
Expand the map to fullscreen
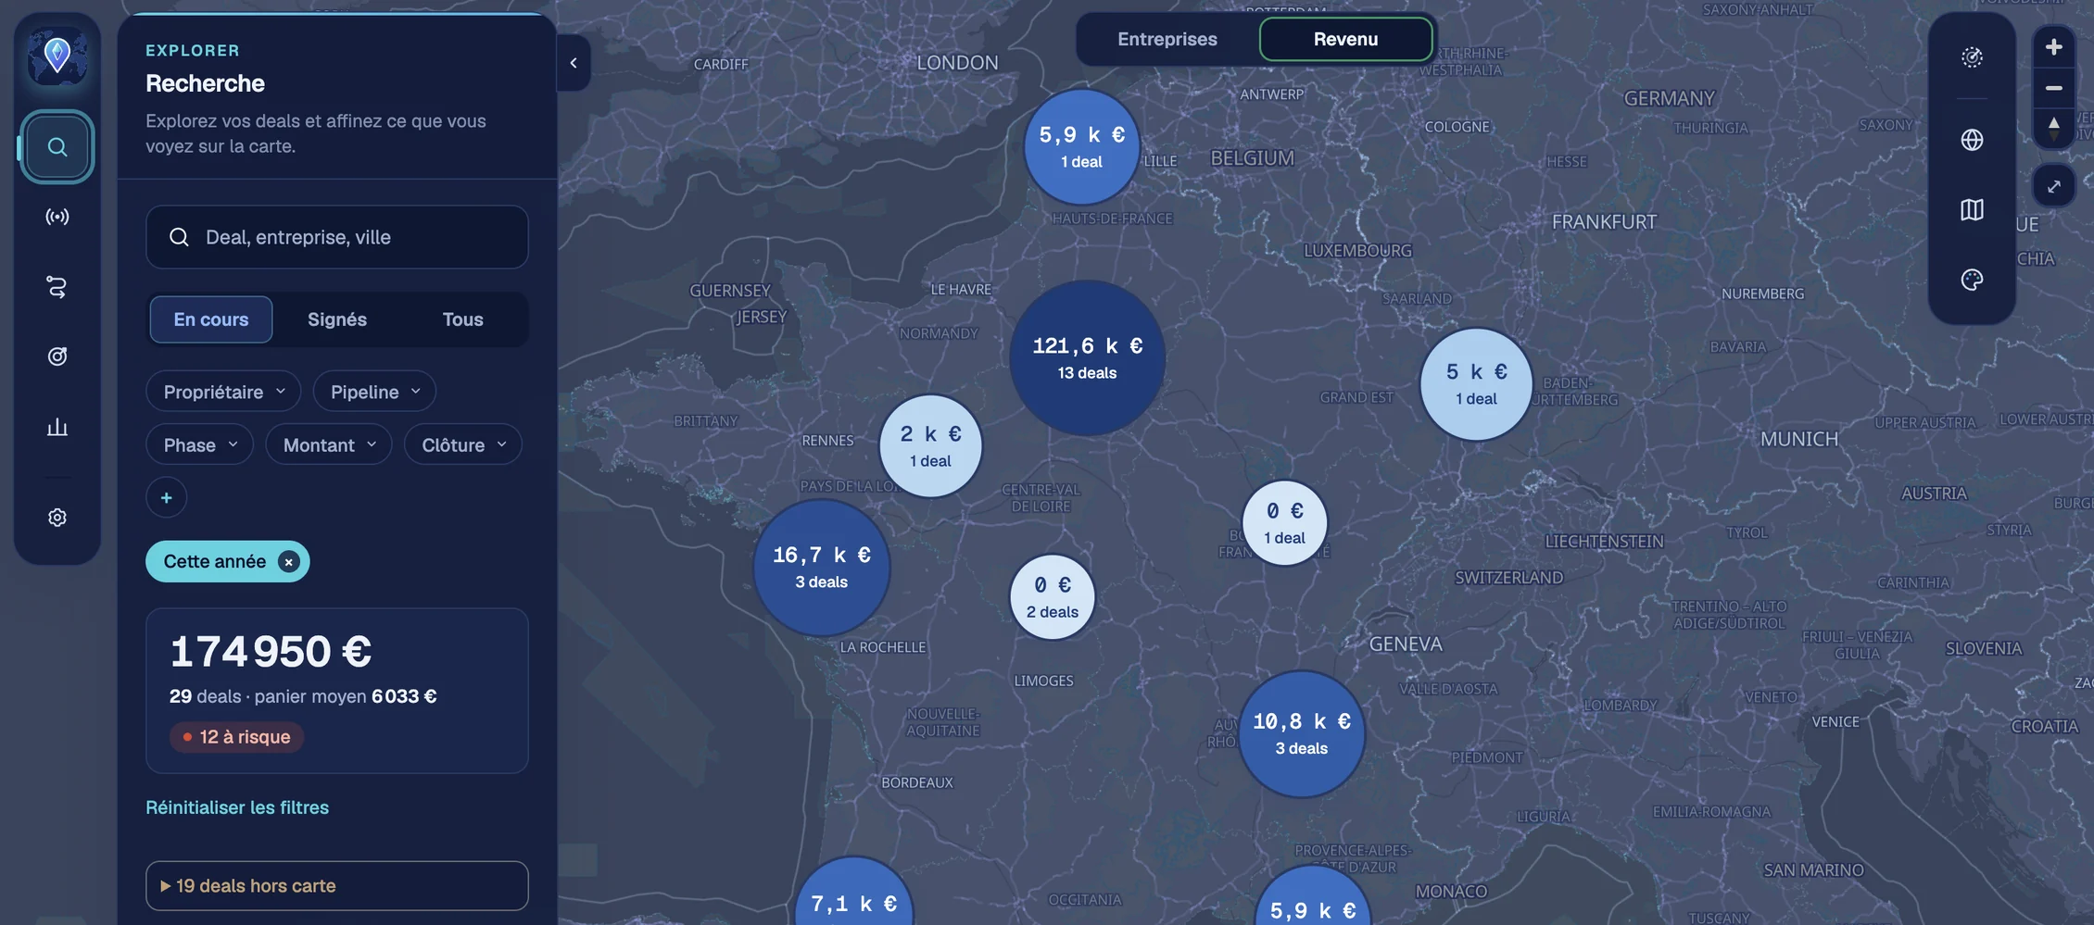pyautogui.click(x=2054, y=186)
